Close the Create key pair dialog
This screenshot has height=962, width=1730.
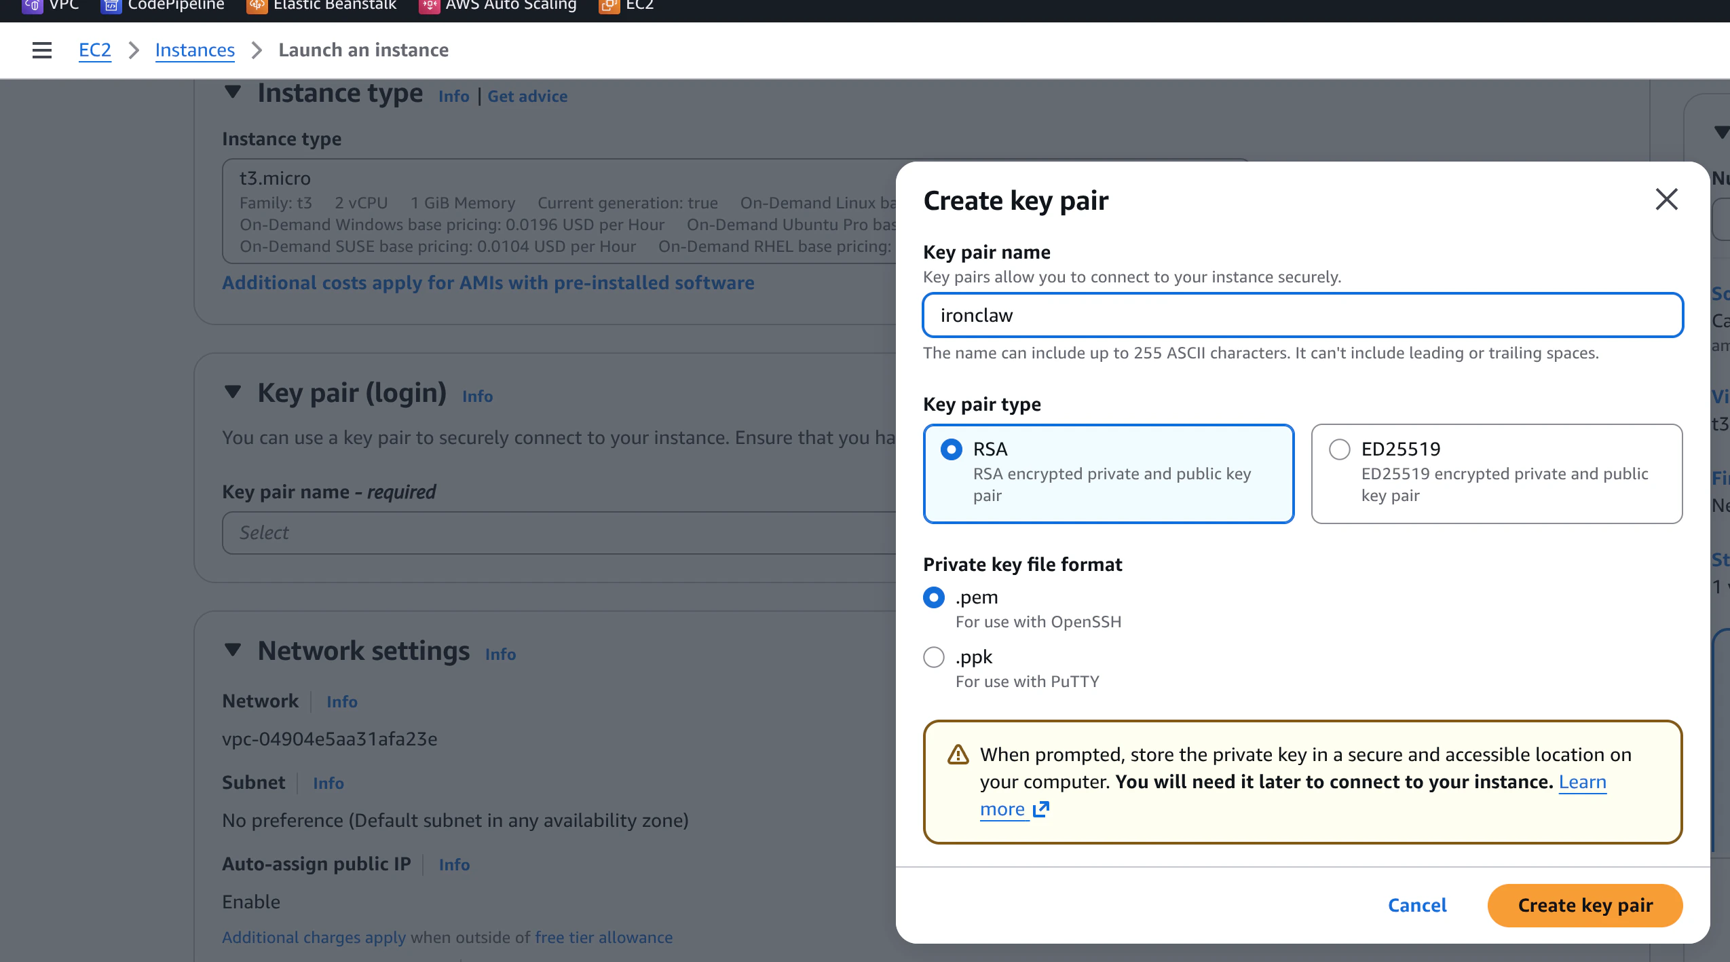[1666, 200]
